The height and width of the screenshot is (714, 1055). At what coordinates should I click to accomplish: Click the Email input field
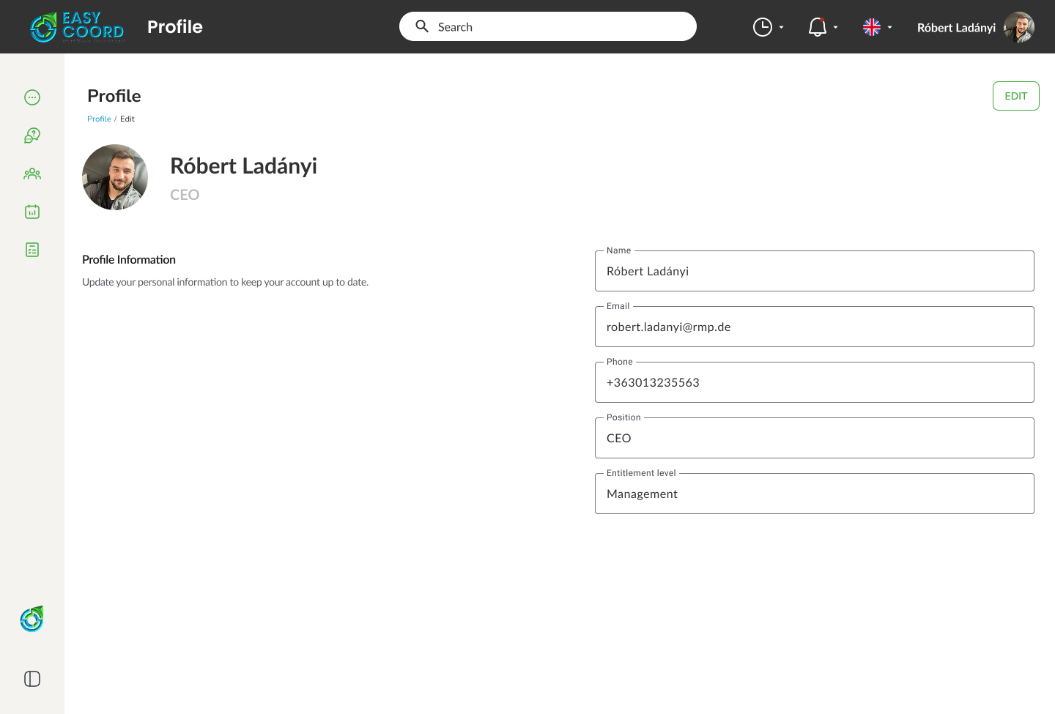coord(814,327)
